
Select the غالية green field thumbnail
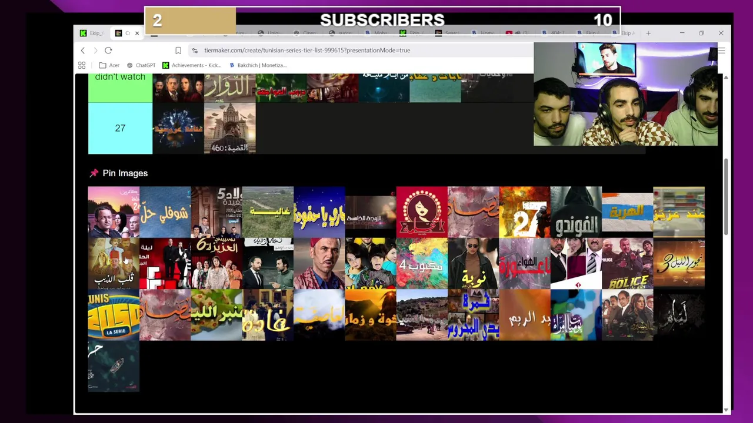pos(268,212)
